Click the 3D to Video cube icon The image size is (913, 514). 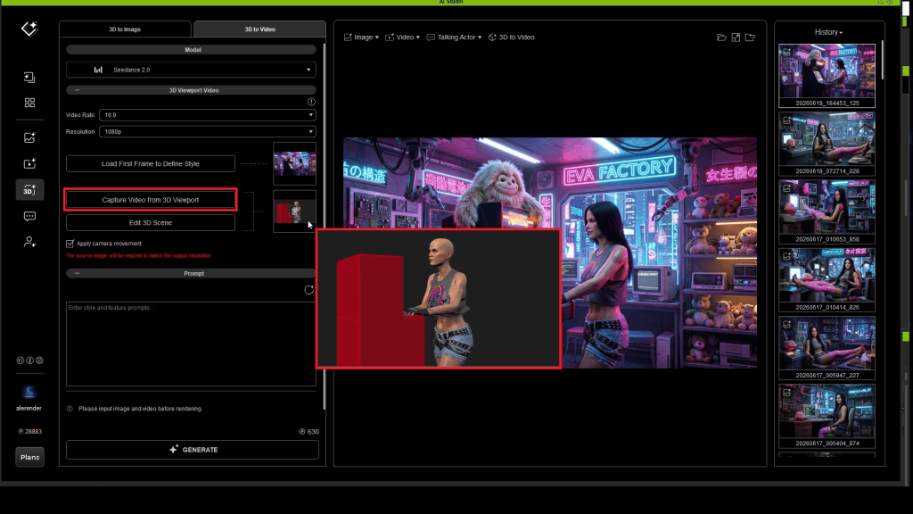pos(492,37)
